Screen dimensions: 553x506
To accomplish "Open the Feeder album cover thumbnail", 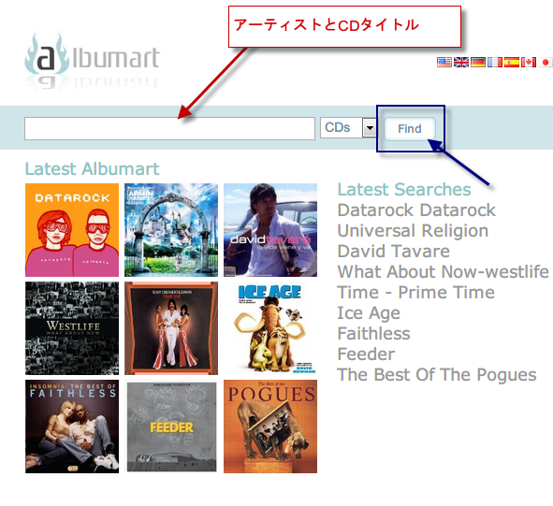I will 171,426.
